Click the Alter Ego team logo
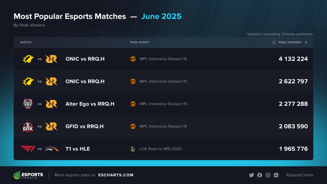 pyautogui.click(x=28, y=104)
